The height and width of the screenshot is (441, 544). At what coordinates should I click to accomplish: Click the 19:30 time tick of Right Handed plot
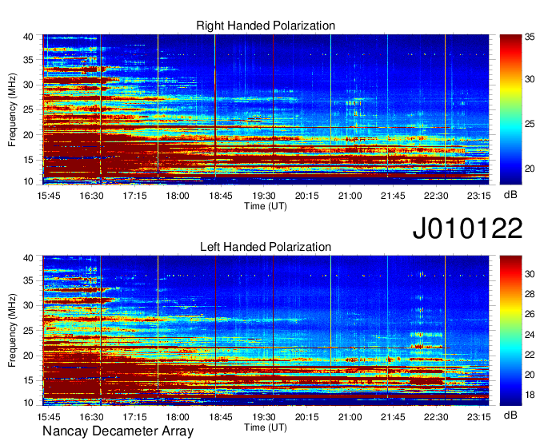(x=264, y=196)
